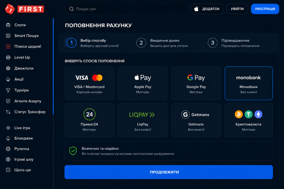Choose Getmans payment method
This screenshot has width=284, height=189.
(x=196, y=120)
